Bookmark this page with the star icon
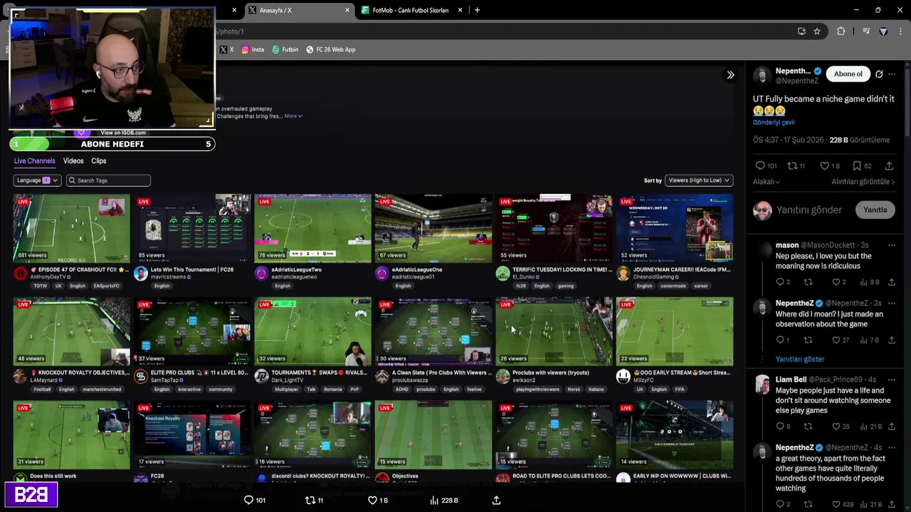 pos(817,31)
